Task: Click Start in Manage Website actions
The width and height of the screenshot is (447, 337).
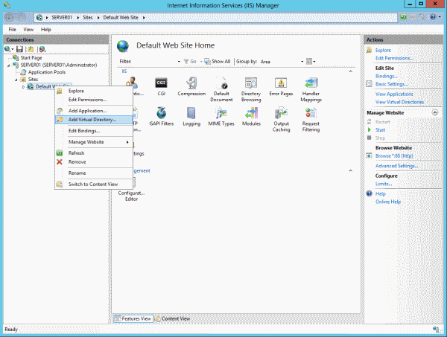Action: point(380,129)
